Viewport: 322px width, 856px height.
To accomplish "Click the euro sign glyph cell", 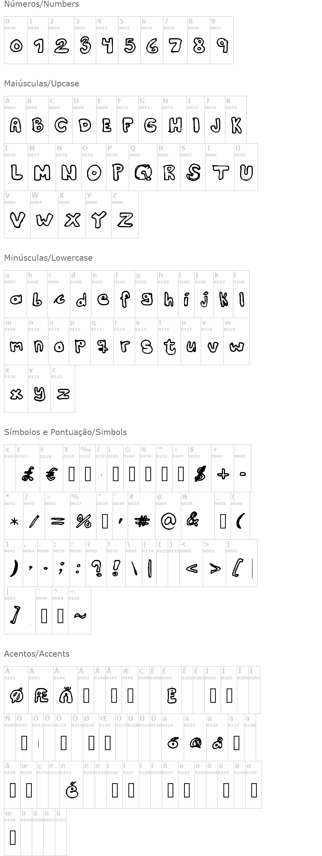I will tap(51, 468).
